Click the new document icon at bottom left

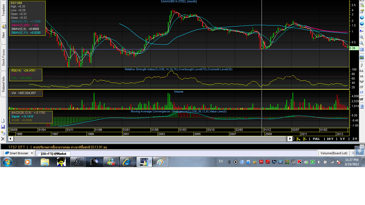point(3,121)
